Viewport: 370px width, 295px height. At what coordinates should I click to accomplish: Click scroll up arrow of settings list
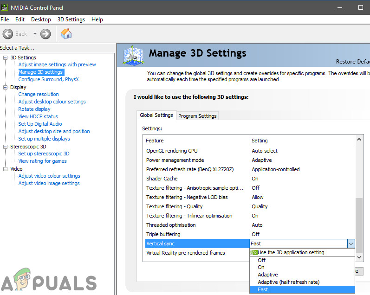click(359, 139)
